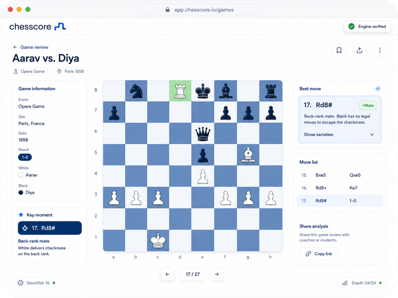Image resolution: width=398 pixels, height=298 pixels.
Task: Click the black bishop on f8
Action: point(225,91)
